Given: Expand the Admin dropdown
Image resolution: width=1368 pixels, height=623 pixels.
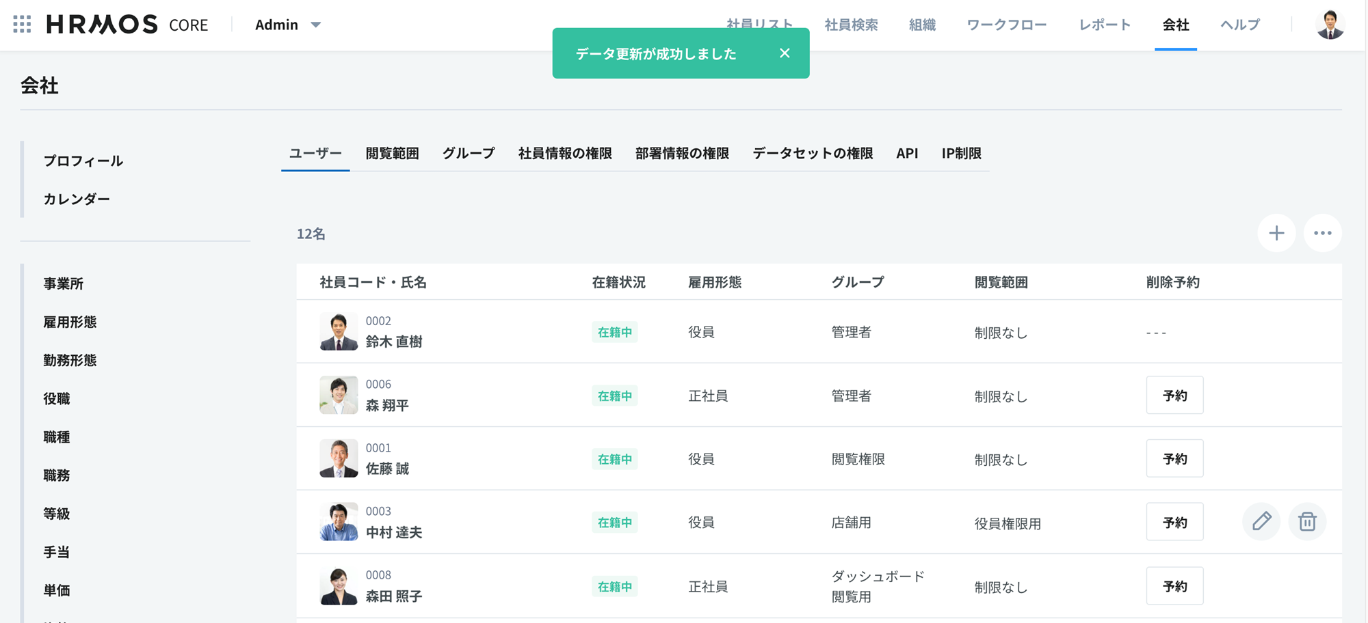Looking at the screenshot, I should pos(288,25).
